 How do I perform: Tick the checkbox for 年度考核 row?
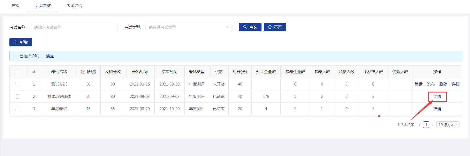click(18, 109)
